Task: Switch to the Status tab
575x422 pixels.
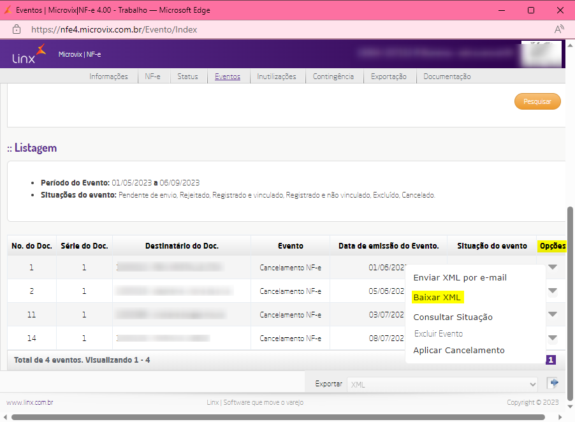Action: click(x=188, y=76)
